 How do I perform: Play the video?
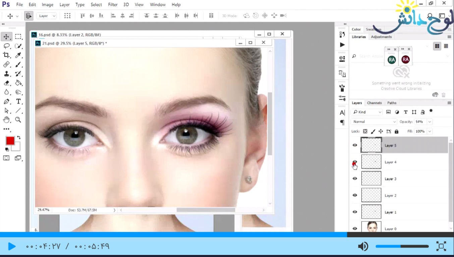(12, 247)
